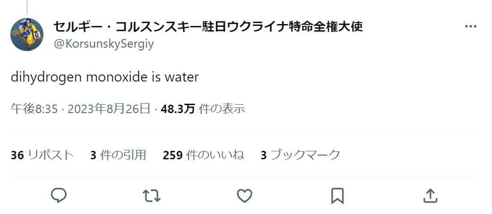Click the 3 ブックマーク count
Screen dimensions: 492x214
[300, 155]
